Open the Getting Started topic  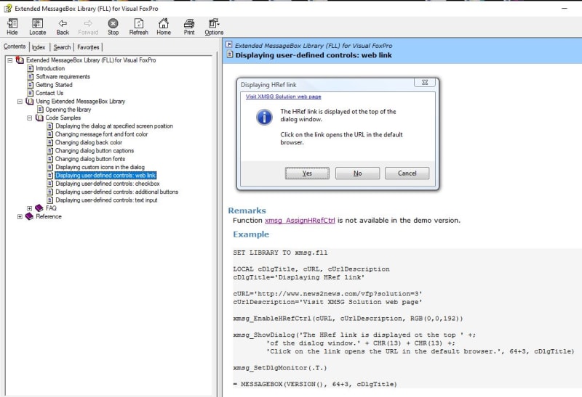tap(54, 85)
